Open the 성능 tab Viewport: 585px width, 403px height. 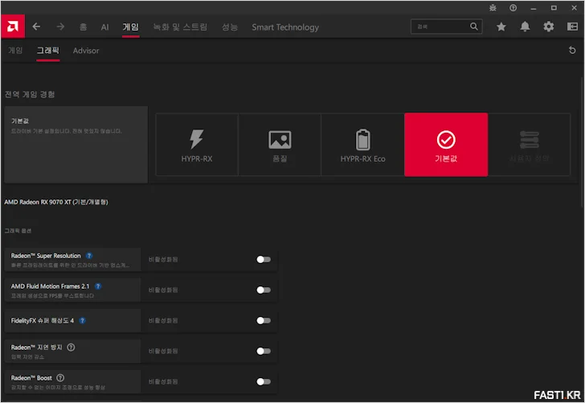pos(230,27)
